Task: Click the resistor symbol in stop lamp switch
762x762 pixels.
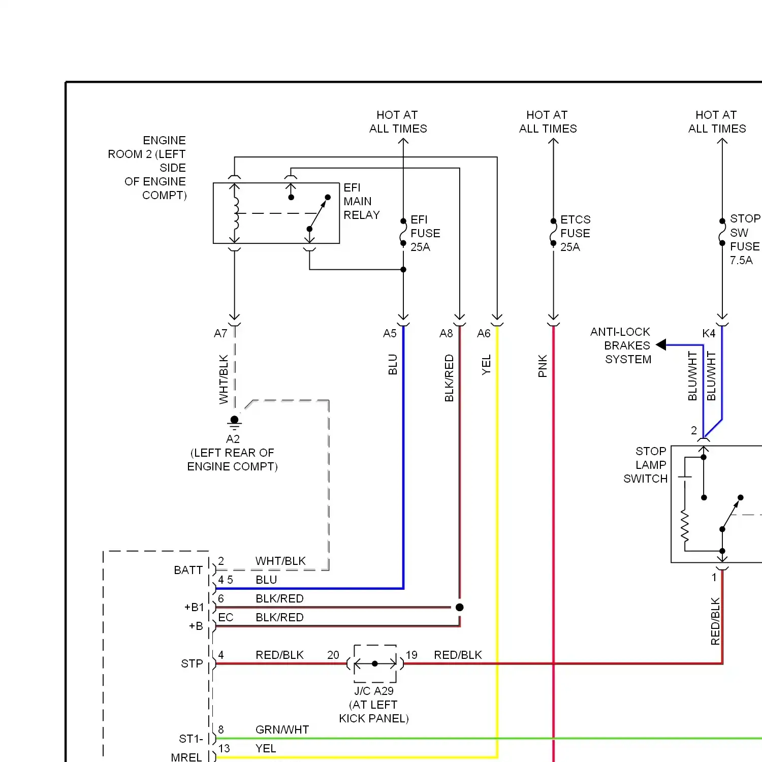Action: 685,526
